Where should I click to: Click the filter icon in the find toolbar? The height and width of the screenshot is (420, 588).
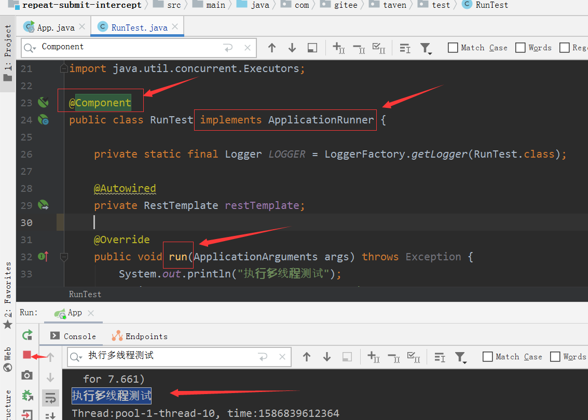(426, 48)
